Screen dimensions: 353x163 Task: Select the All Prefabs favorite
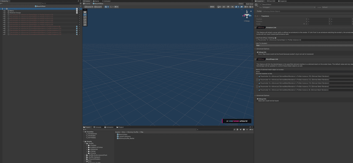pos(92,137)
